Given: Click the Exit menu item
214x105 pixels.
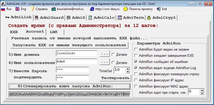Looking at the screenshot, I should tap(162, 9).
